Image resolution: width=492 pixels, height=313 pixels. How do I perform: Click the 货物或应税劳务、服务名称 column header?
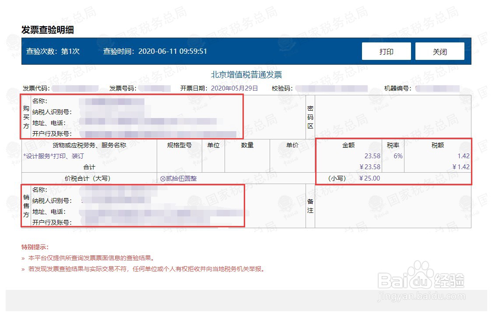(x=89, y=145)
